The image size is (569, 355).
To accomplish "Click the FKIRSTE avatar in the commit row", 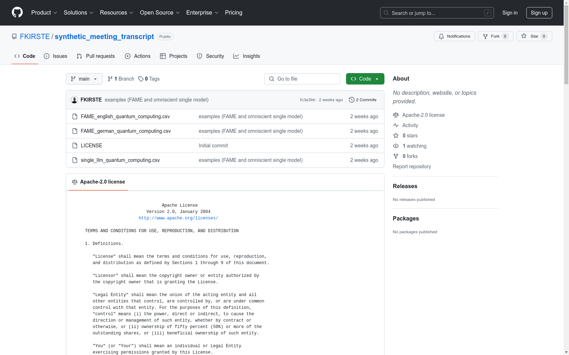I will click(x=74, y=100).
